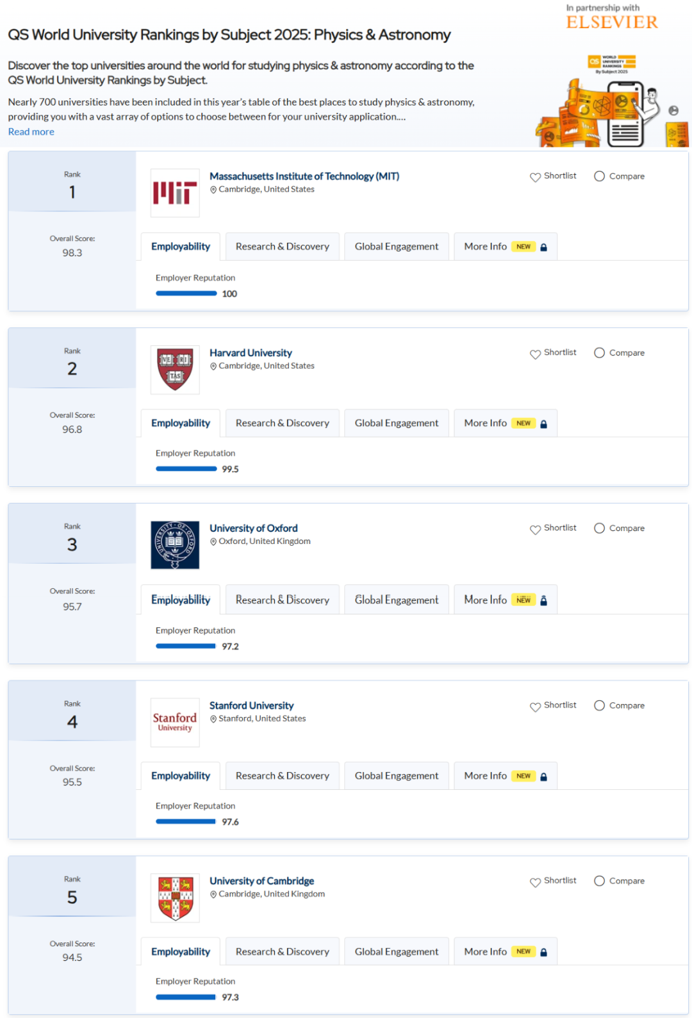Viewport: 692px width, 1018px height.
Task: Enable Compare for University of Cambridge
Action: point(599,881)
